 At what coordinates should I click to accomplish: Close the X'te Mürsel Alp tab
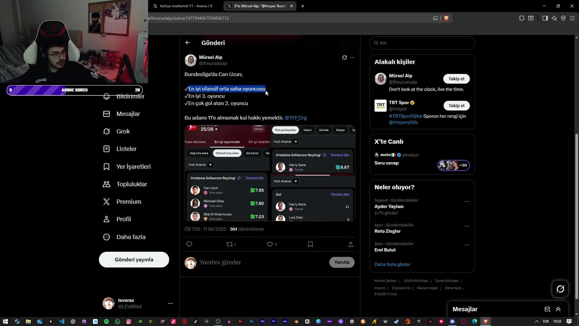292,6
